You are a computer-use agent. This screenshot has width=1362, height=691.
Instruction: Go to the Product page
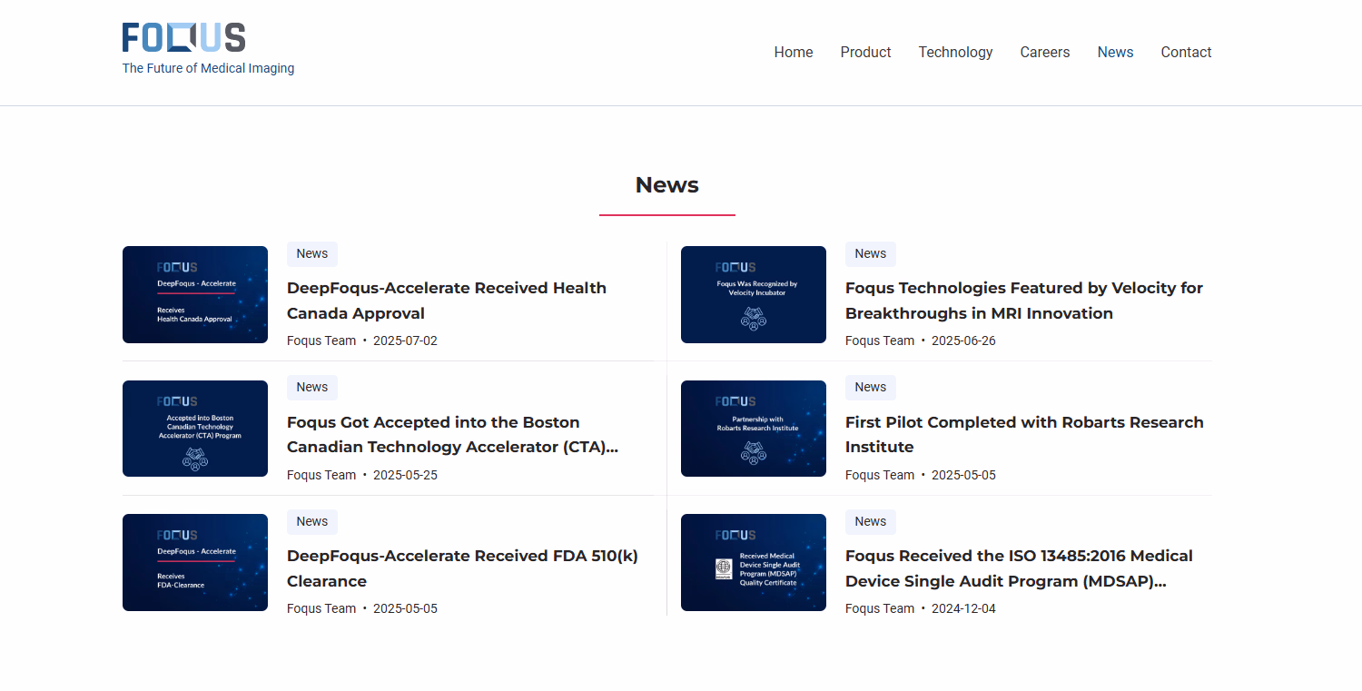point(865,53)
